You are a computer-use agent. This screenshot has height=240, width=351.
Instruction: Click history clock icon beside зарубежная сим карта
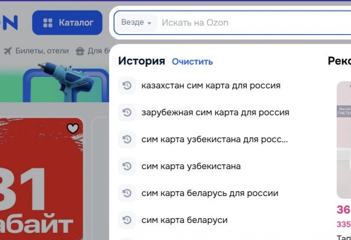[x=127, y=113]
